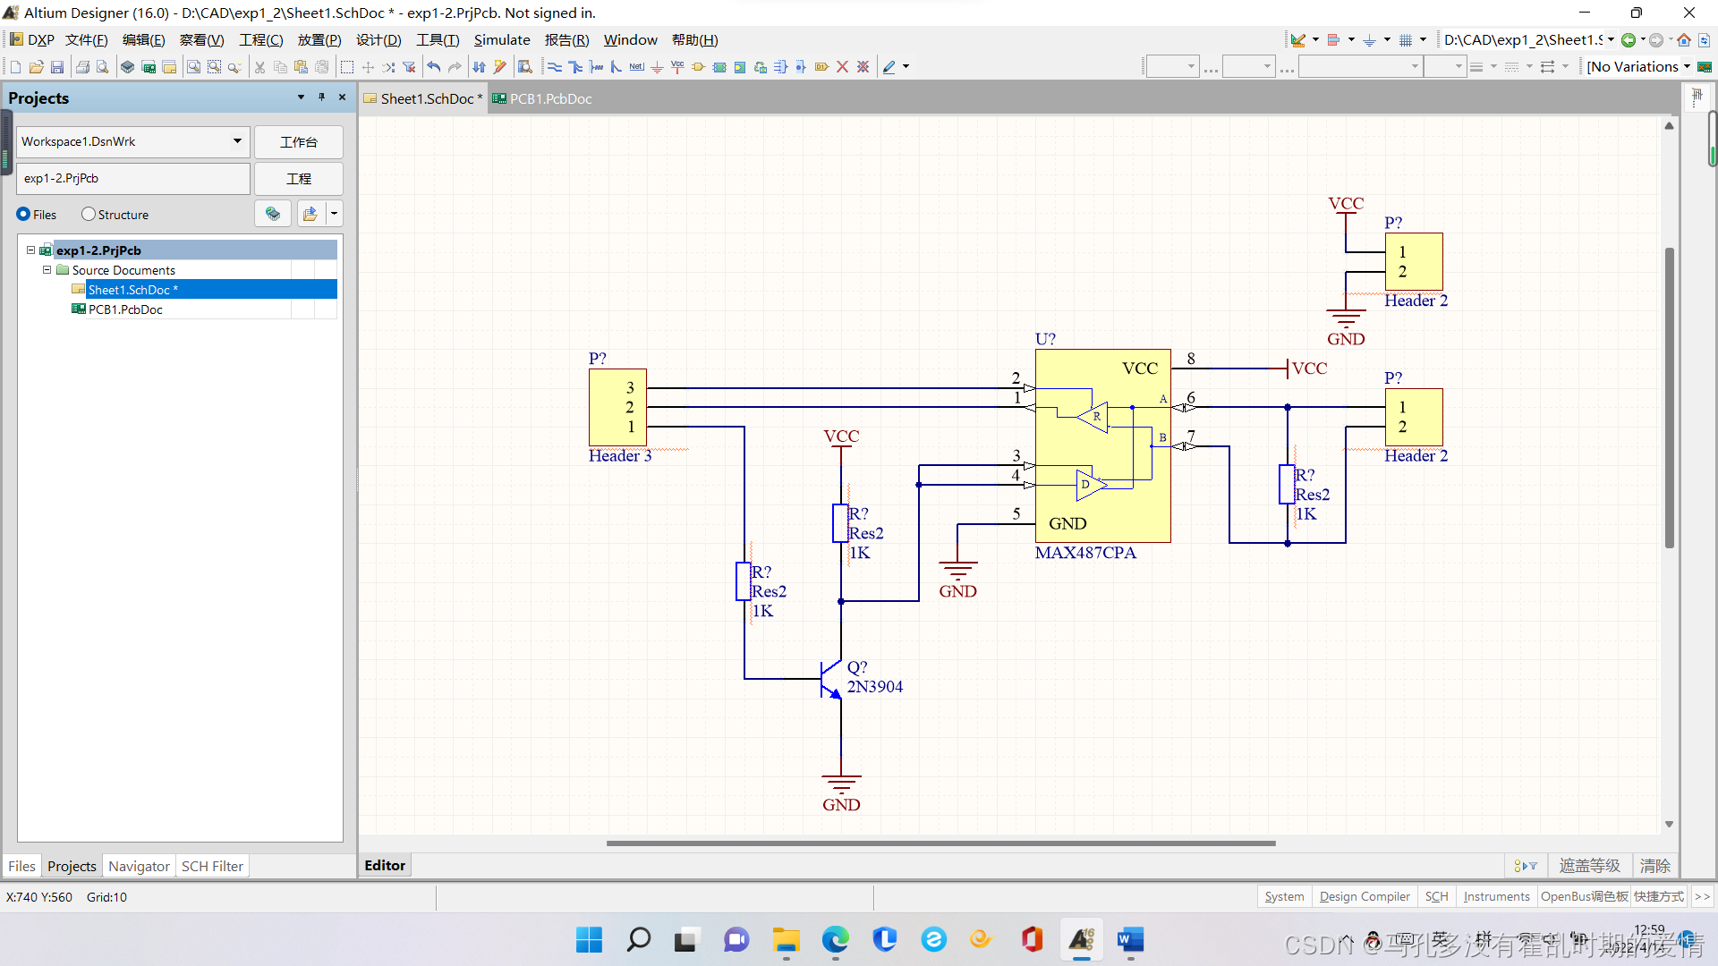1718x966 pixels.
Task: Click the VCC power port icon
Action: (677, 67)
